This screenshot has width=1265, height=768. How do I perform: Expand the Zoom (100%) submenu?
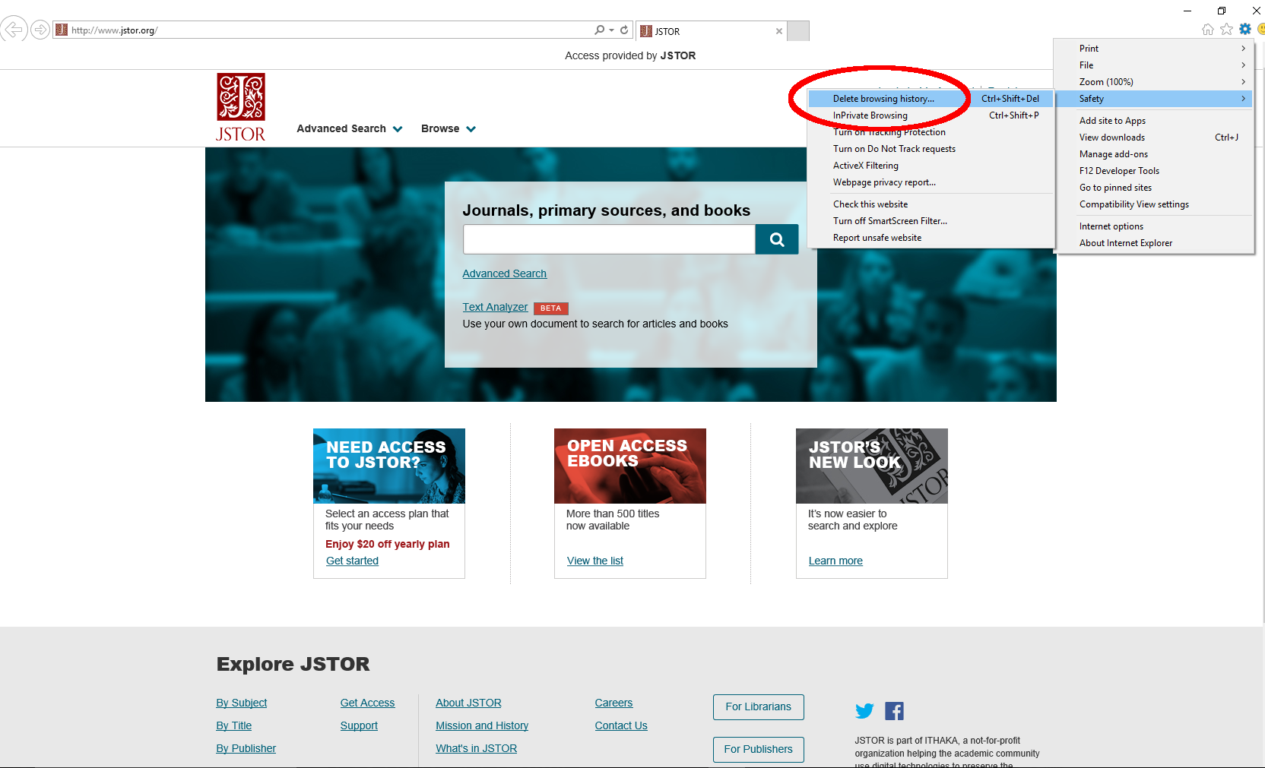pyautogui.click(x=1154, y=82)
